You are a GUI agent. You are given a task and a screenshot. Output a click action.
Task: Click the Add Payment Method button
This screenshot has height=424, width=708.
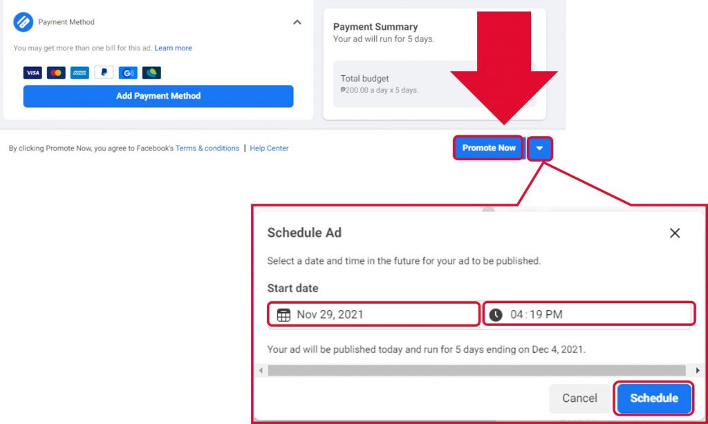tap(158, 96)
